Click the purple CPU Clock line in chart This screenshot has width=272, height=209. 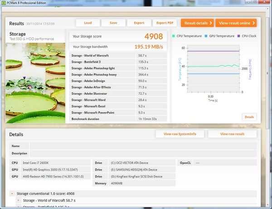pos(214,51)
